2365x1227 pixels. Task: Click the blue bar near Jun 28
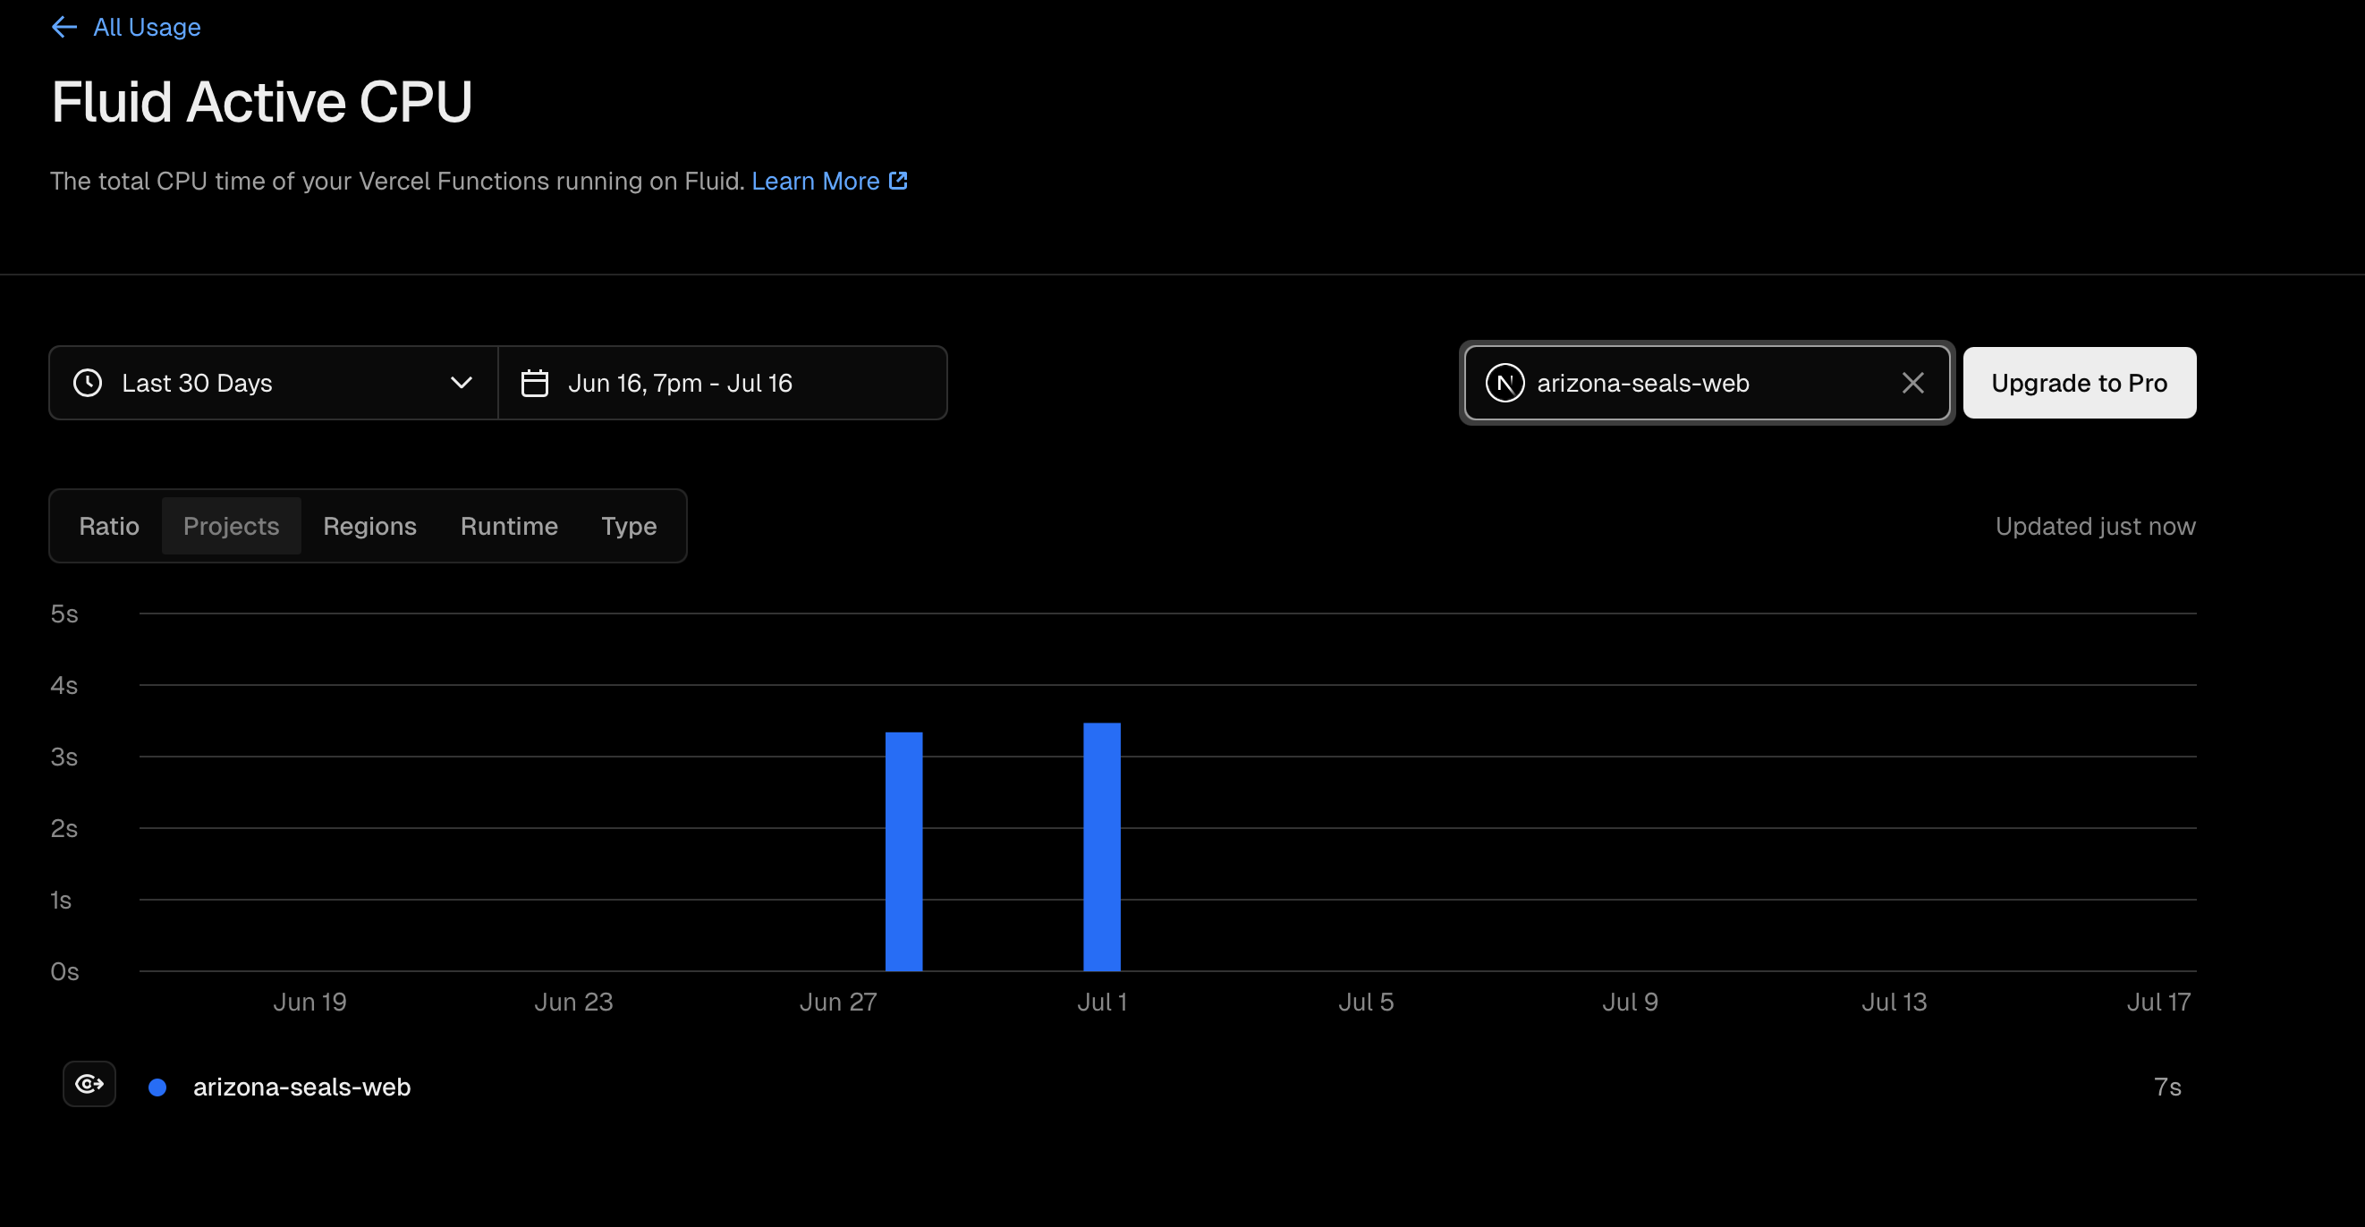[904, 850]
